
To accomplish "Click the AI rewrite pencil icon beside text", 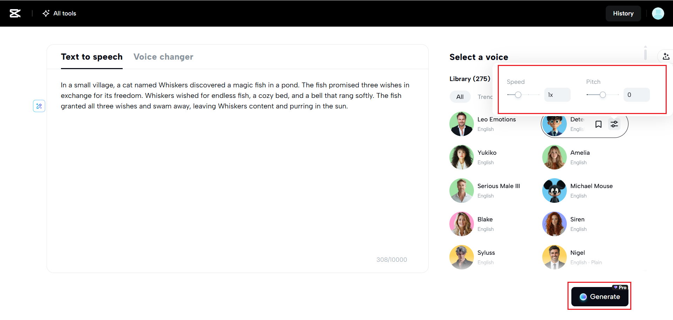I will pos(39,106).
